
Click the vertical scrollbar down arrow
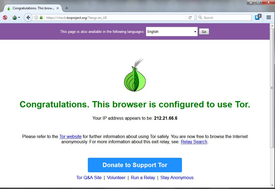coord(272,185)
